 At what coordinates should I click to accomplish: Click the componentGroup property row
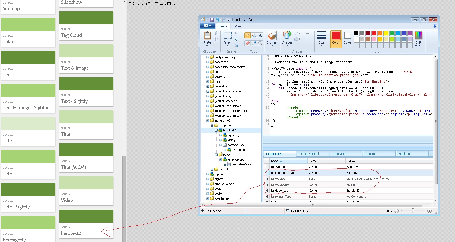[x=349, y=173]
